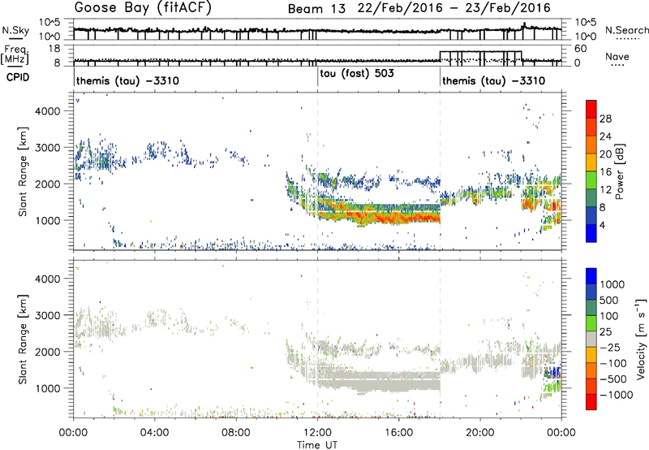This screenshot has height=450, width=649.
Task: Click the '28' power color bar value
Action: click(x=605, y=119)
